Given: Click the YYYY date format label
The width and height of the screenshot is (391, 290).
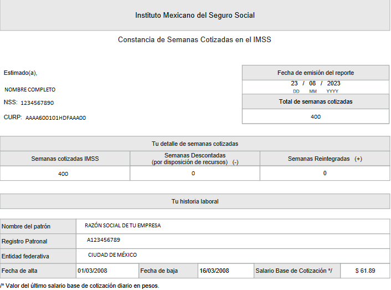Looking at the screenshot, I should (332, 91).
